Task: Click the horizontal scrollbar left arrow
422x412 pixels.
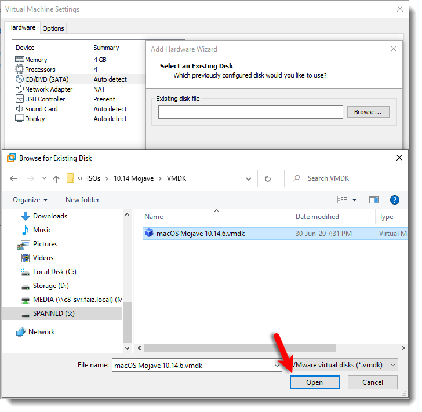Action: coord(139,348)
